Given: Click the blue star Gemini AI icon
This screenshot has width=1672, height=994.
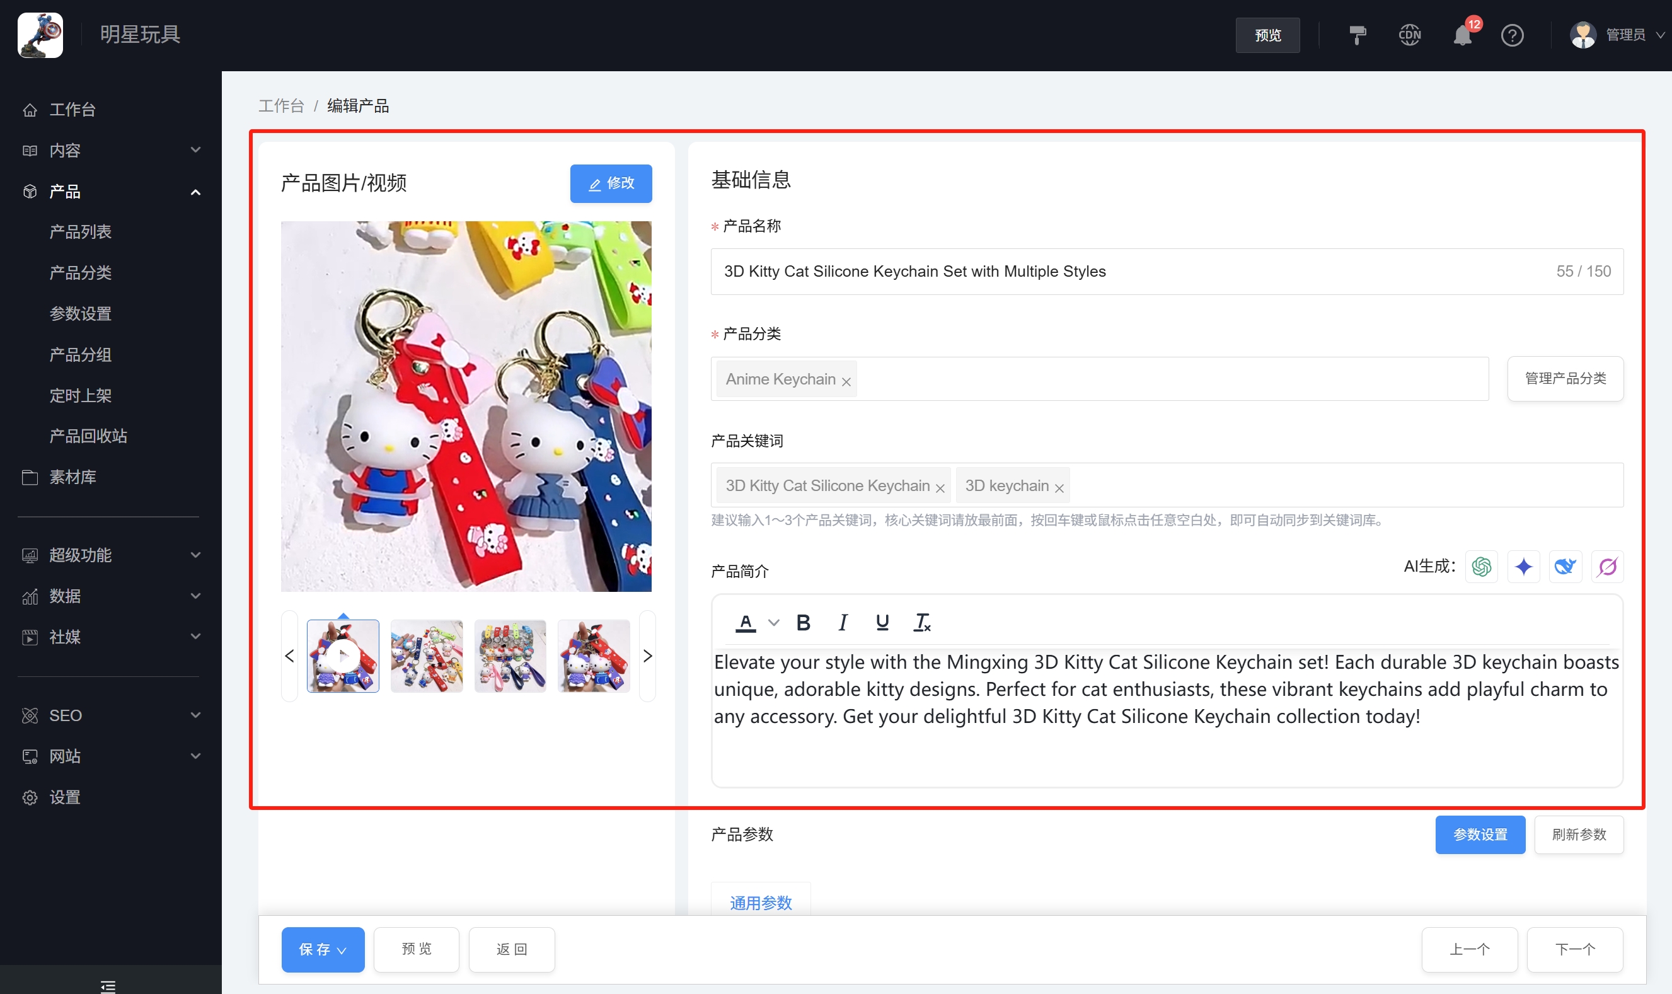Looking at the screenshot, I should pos(1523,567).
